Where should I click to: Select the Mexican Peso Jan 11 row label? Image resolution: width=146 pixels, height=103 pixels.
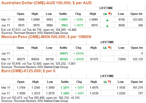coord(5,53)
